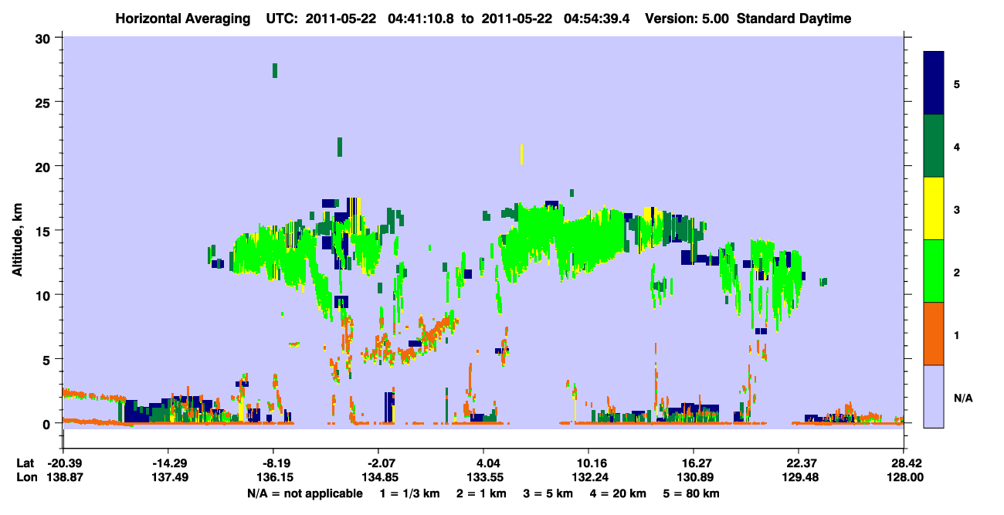This screenshot has height=515, width=1004.
Task: Click the y-axis tick label 25
Action: click(45, 102)
